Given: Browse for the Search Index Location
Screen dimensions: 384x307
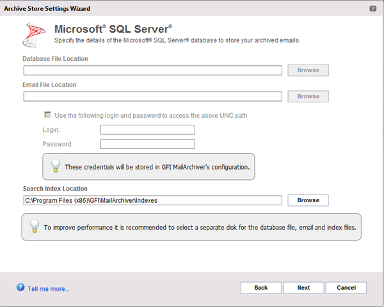Looking at the screenshot, I should [x=308, y=200].
